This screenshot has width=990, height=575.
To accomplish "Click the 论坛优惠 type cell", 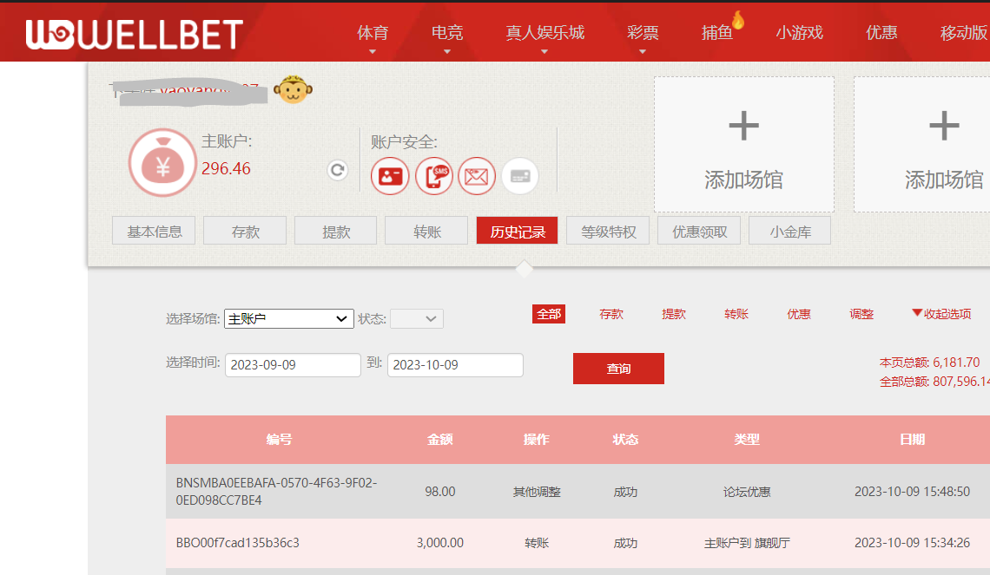I will (747, 492).
